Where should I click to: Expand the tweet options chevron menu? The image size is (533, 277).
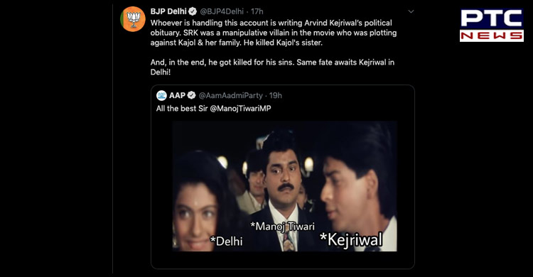pos(411,11)
